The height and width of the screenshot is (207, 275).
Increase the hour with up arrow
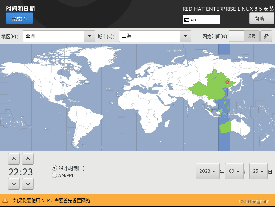[x=14, y=159]
